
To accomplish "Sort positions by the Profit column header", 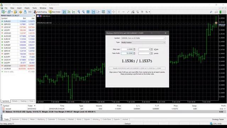I will (x=223, y=106).
